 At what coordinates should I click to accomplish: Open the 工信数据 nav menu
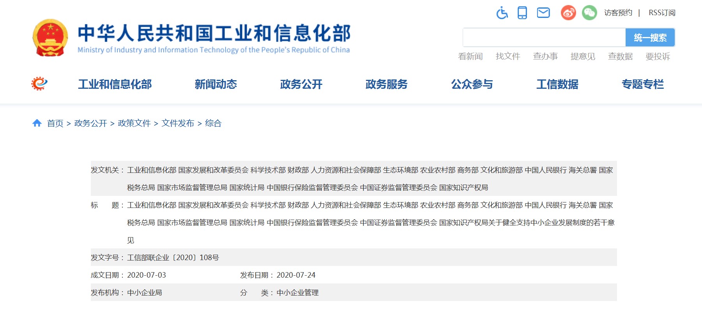coord(557,84)
